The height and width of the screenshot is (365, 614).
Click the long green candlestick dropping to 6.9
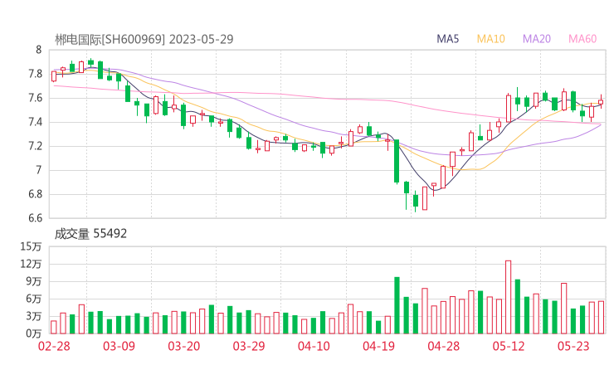click(x=397, y=161)
